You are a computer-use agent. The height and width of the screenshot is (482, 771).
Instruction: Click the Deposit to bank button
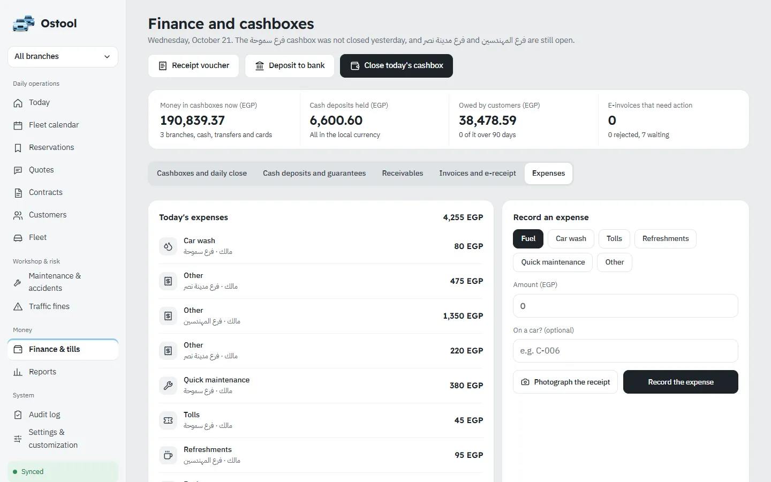coord(290,66)
